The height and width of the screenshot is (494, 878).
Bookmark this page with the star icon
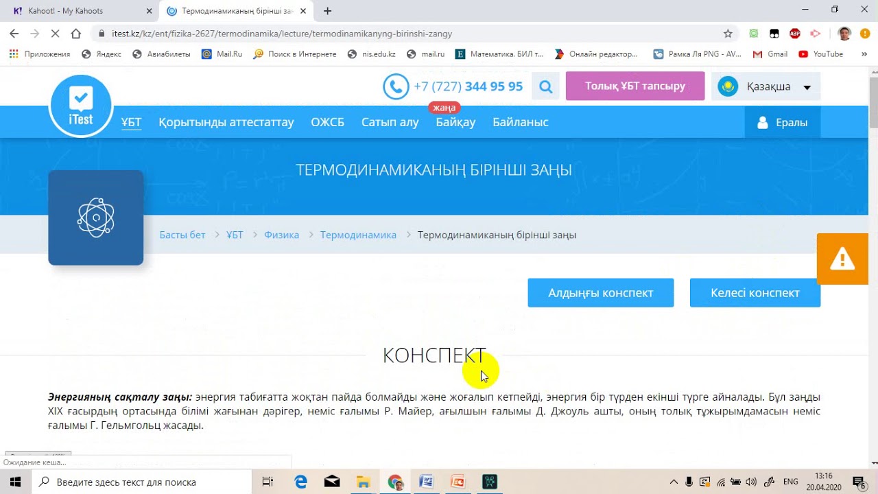click(x=728, y=34)
